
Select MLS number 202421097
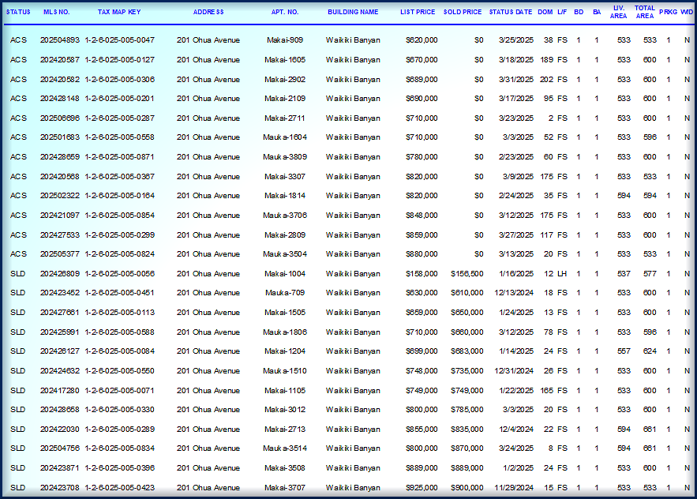59,215
